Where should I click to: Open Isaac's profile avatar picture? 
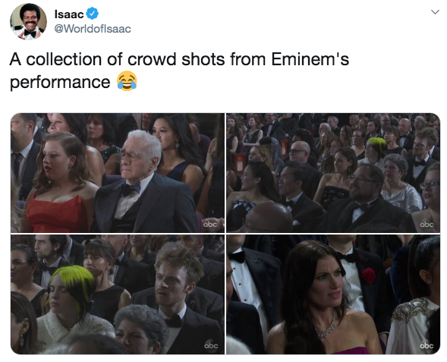[x=28, y=22]
